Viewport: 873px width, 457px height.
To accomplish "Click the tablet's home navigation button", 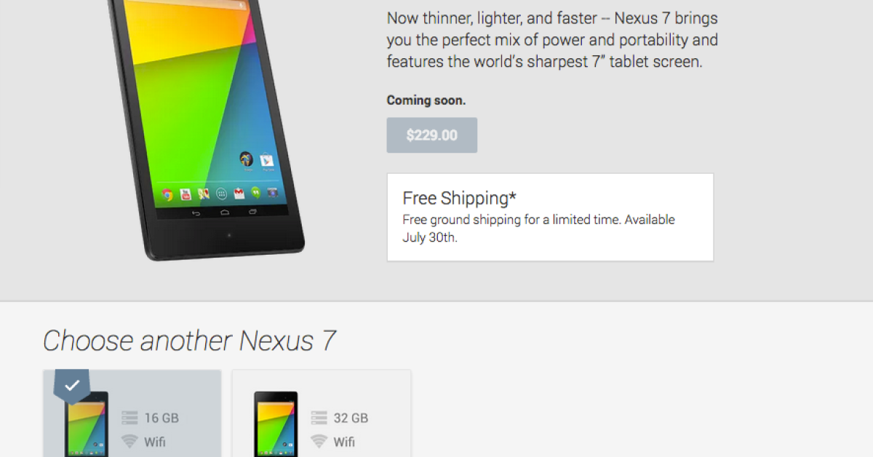I will coord(225,212).
